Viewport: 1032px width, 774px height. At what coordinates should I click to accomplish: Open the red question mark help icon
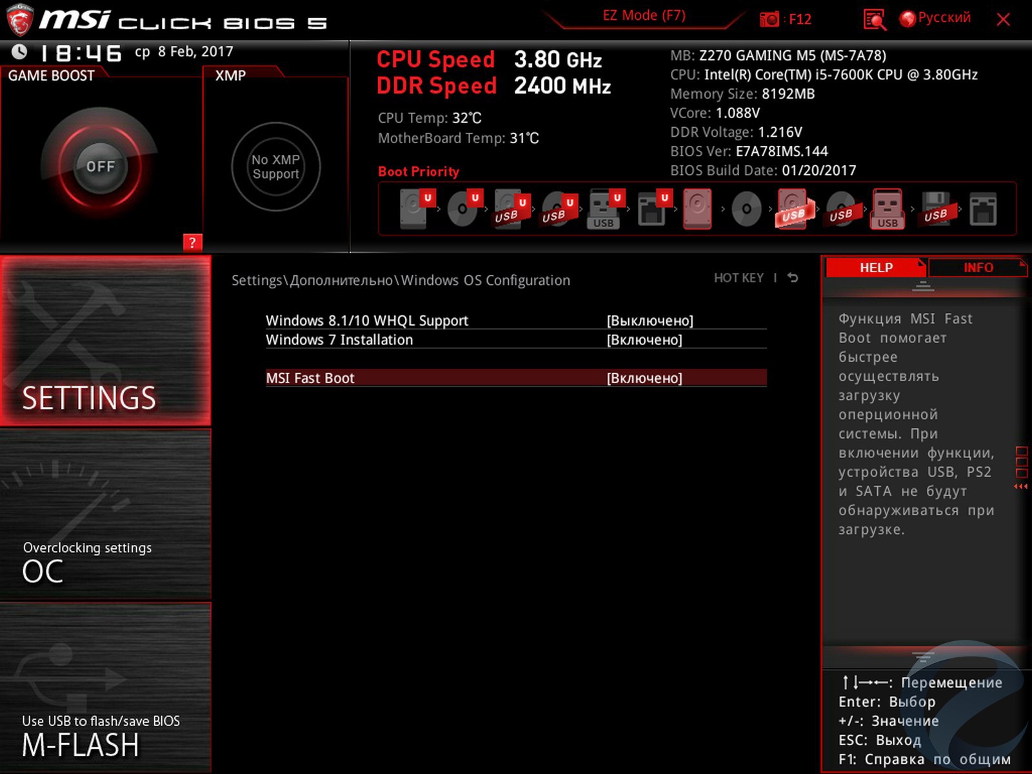[x=192, y=243]
